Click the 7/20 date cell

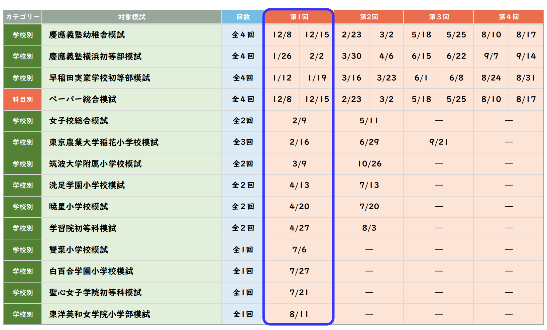coord(369,207)
